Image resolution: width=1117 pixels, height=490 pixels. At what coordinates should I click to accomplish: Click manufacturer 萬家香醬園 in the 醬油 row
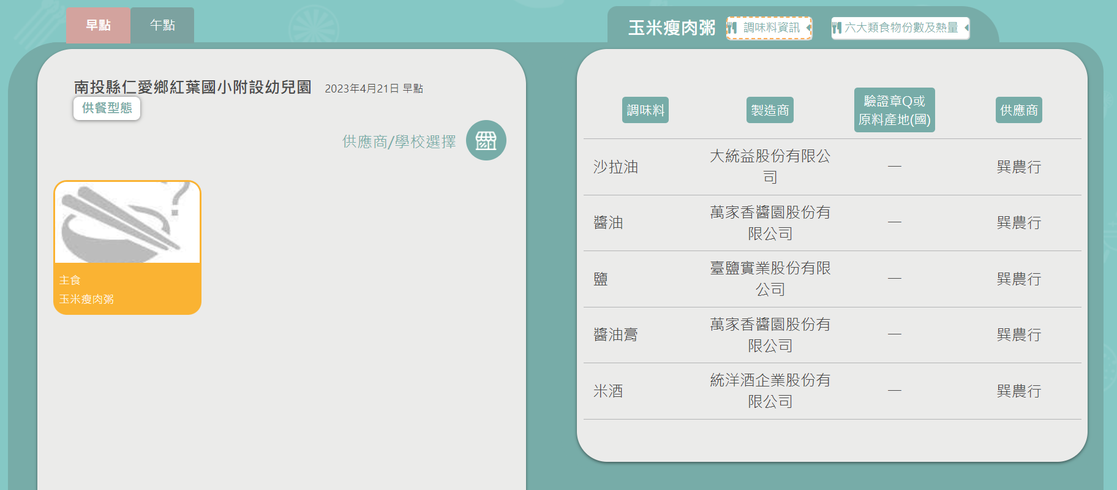tap(770, 223)
